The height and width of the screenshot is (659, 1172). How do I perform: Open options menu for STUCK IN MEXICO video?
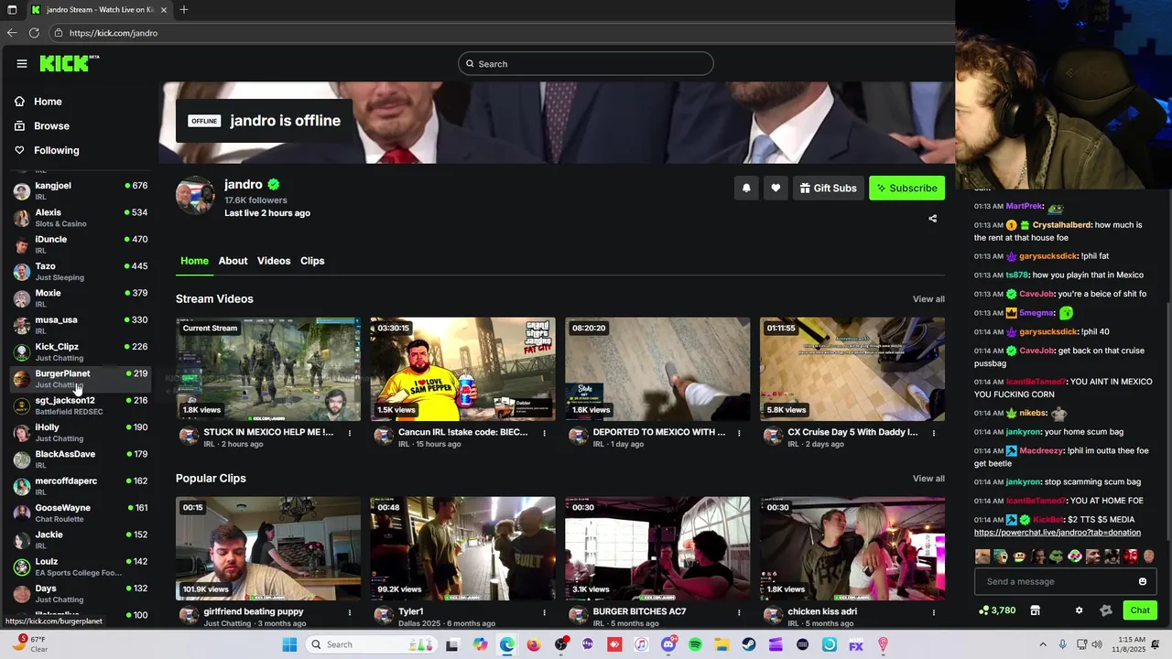click(350, 433)
